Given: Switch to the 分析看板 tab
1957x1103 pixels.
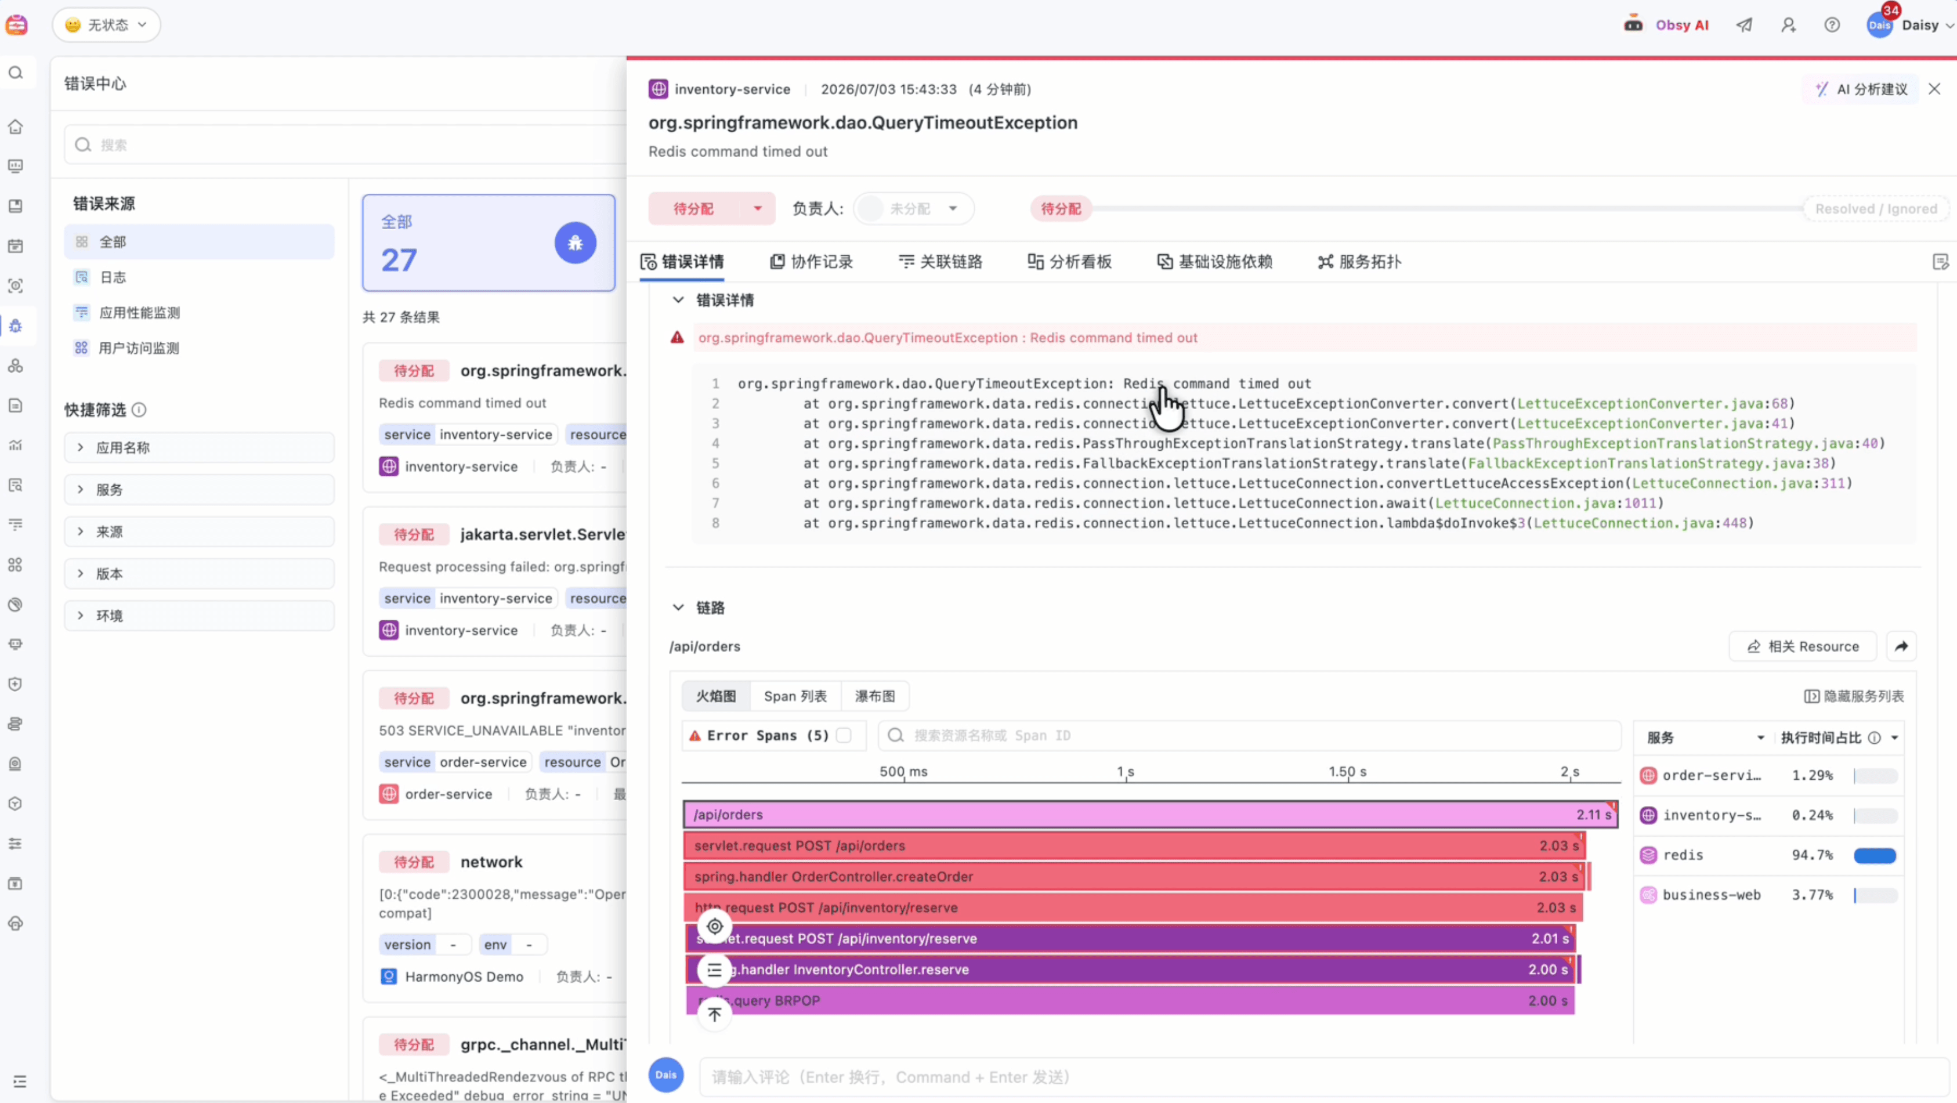Looking at the screenshot, I should (1070, 262).
